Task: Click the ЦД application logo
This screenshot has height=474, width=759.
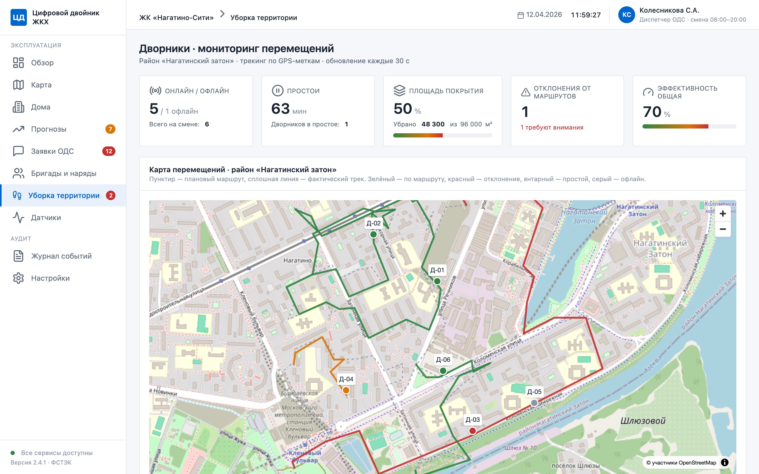Action: click(x=18, y=17)
